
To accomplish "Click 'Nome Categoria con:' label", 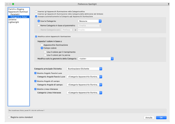I will 51,30.
